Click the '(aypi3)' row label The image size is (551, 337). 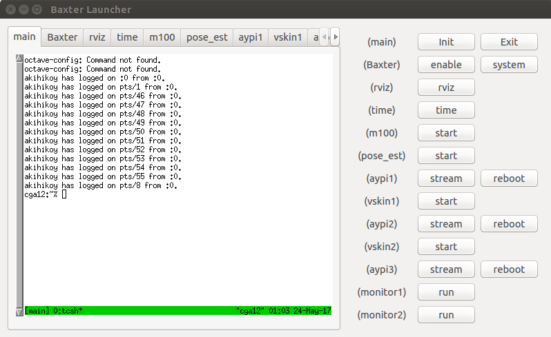tap(382, 269)
